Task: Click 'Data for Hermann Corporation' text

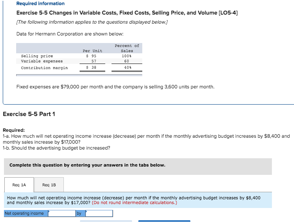Action: (70, 34)
